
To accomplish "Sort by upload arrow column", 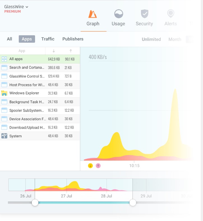I will [x=71, y=51].
